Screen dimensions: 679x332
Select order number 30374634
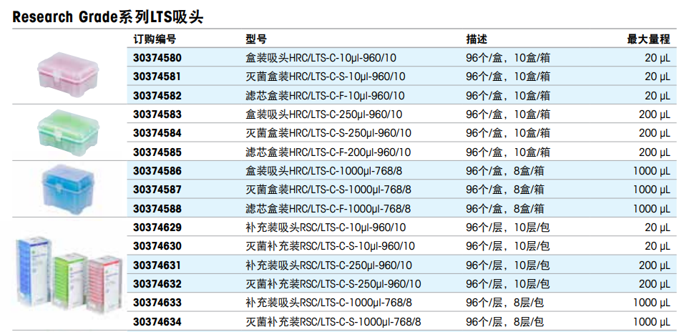click(157, 321)
